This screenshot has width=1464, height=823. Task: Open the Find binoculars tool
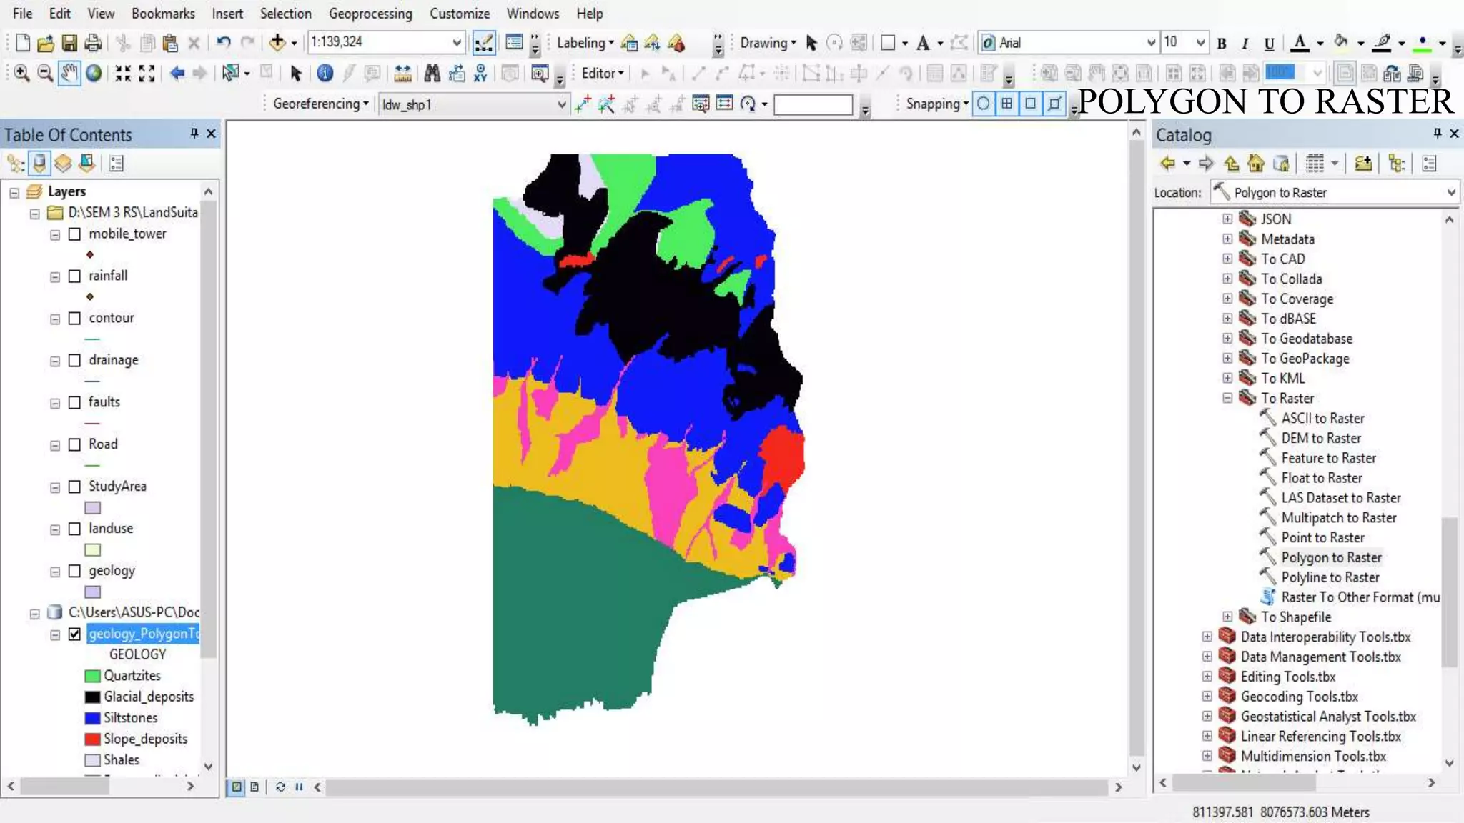click(x=432, y=73)
